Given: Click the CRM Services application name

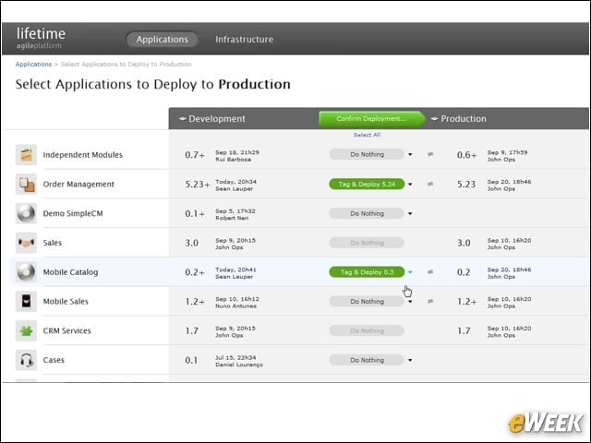Looking at the screenshot, I should coord(66,330).
